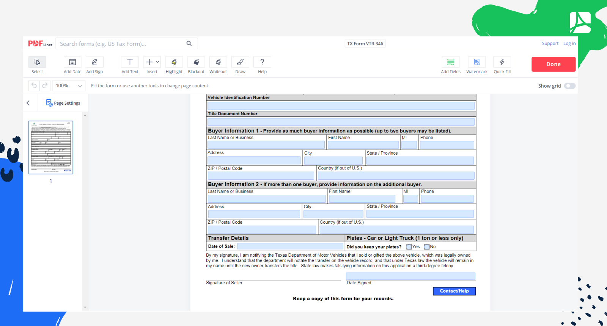The image size is (607, 326).
Task: Click Buyer 1 Phone field
Action: point(447,145)
